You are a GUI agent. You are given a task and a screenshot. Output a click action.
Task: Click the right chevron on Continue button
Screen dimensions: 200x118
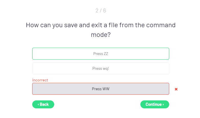[x=163, y=104]
